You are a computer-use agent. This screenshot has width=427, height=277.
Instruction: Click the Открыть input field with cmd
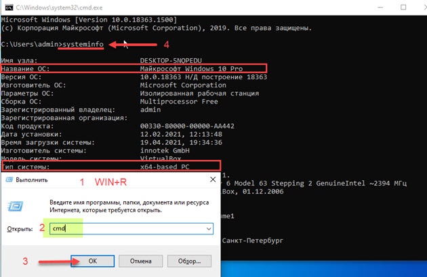coord(131,229)
